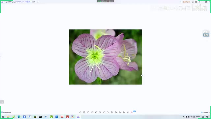Click the zoom out magnifier icon
The image size is (211, 119).
pos(92,112)
